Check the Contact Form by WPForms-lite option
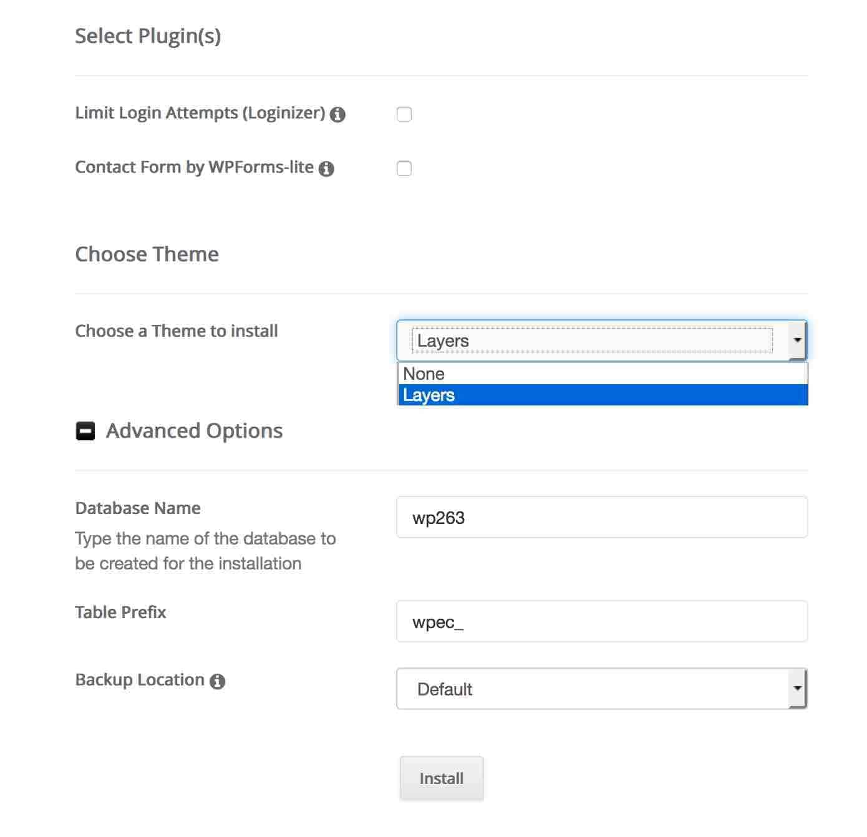This screenshot has width=867, height=837. [x=404, y=168]
